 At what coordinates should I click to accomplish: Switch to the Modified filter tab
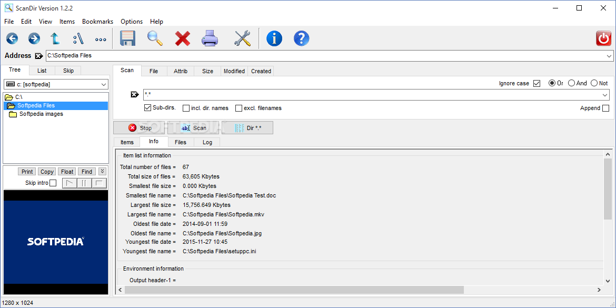tap(234, 71)
